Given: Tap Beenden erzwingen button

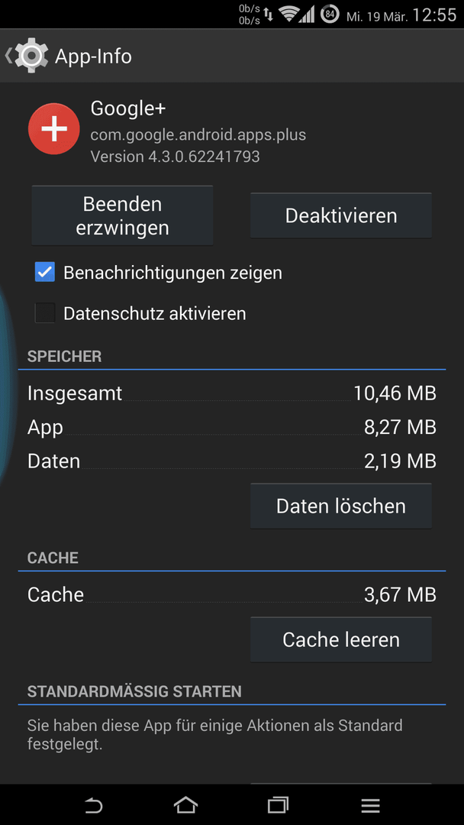Looking at the screenshot, I should 122,215.
